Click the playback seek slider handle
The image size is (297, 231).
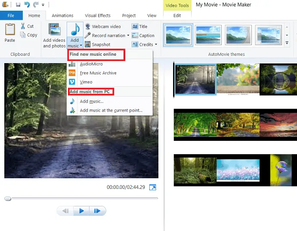tap(8, 199)
